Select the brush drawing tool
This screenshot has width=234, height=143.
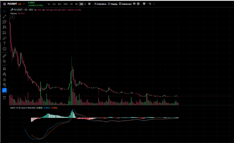(x=4, y=38)
